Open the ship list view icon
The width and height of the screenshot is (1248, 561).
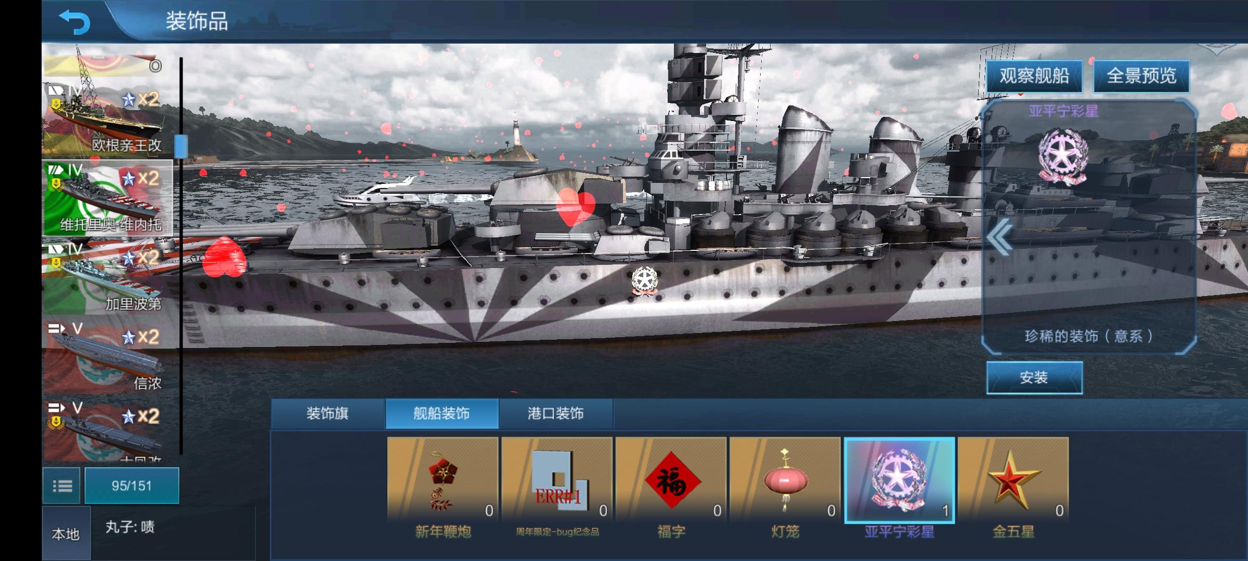pos(62,486)
